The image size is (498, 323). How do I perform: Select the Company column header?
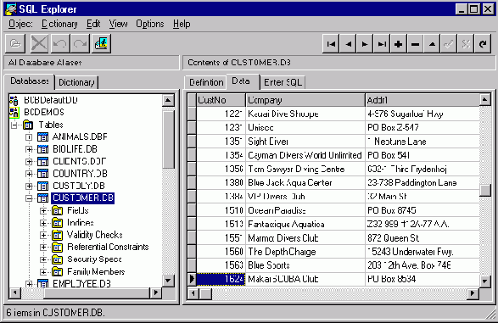coord(305,100)
